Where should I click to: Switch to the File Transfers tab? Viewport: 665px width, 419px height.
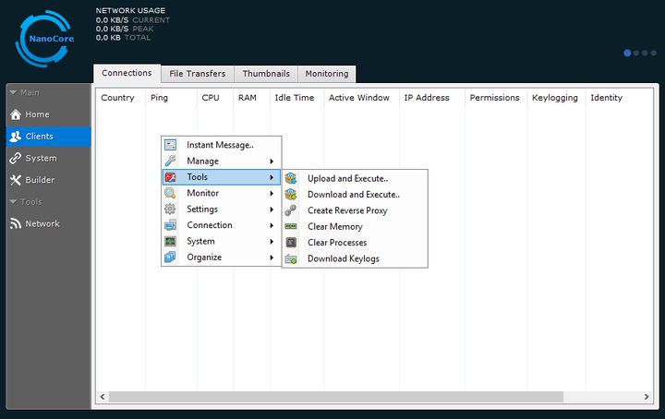click(x=196, y=74)
